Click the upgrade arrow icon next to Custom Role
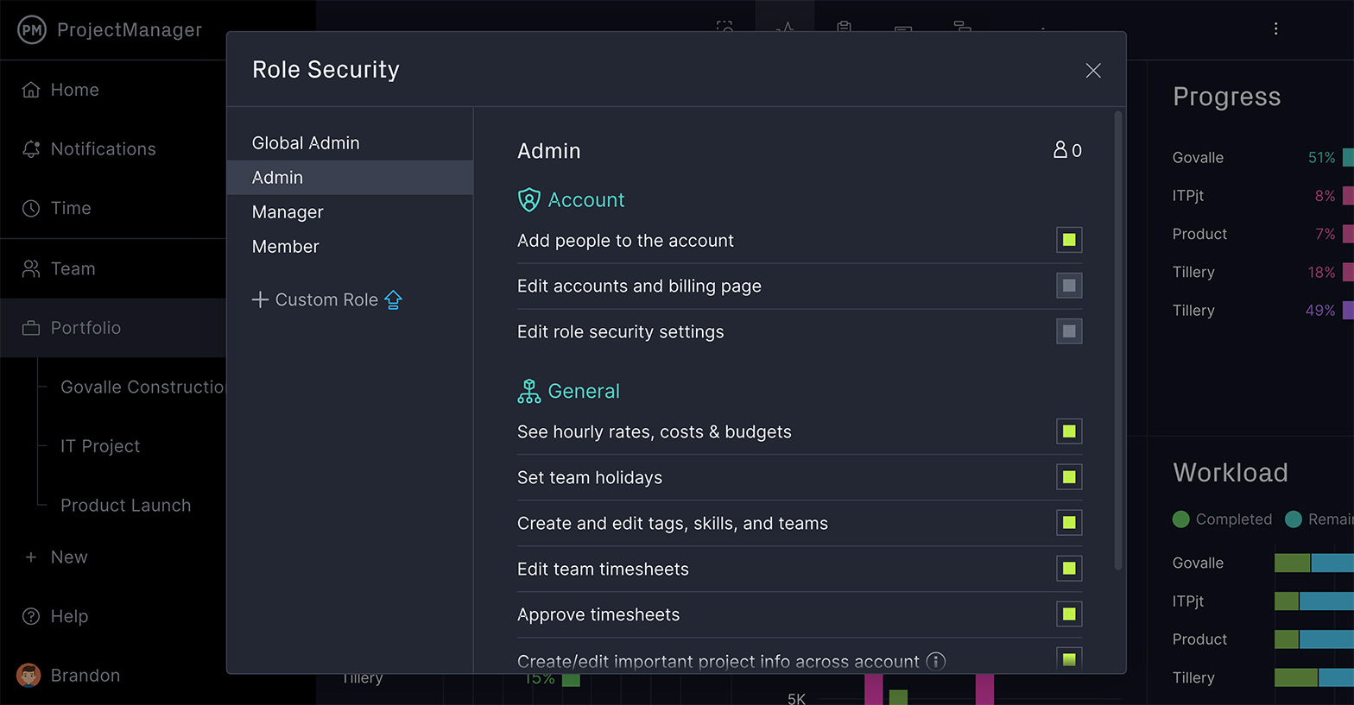 point(394,299)
